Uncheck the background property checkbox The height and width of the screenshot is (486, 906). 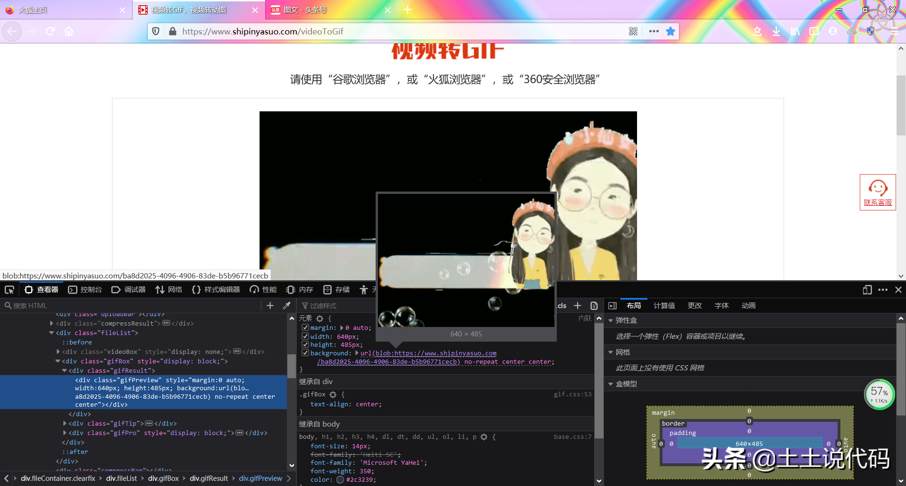pyautogui.click(x=305, y=353)
